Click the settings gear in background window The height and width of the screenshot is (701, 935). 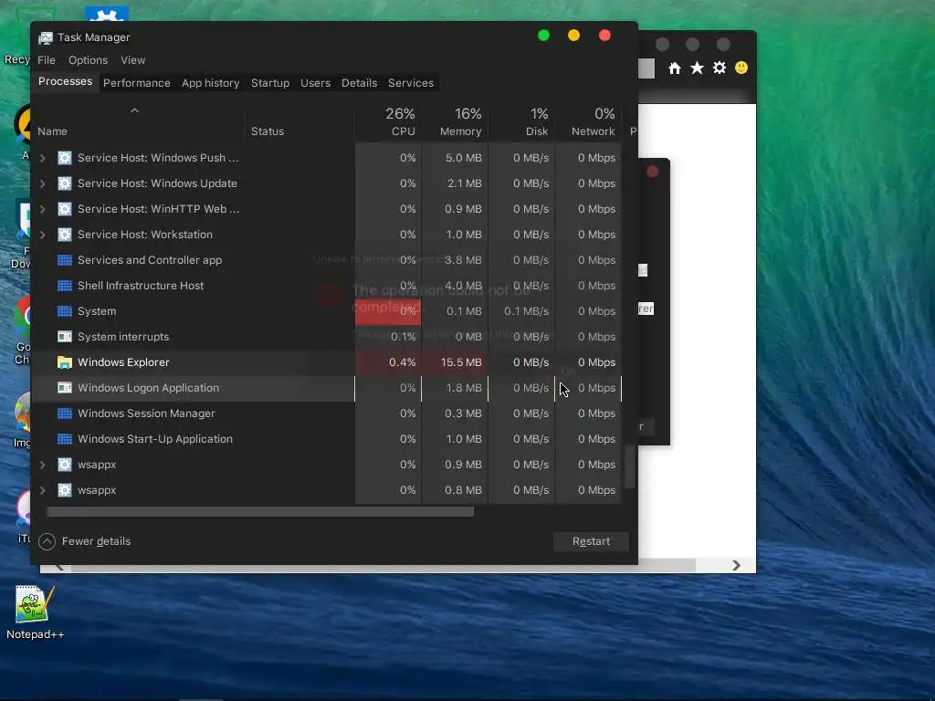point(720,68)
